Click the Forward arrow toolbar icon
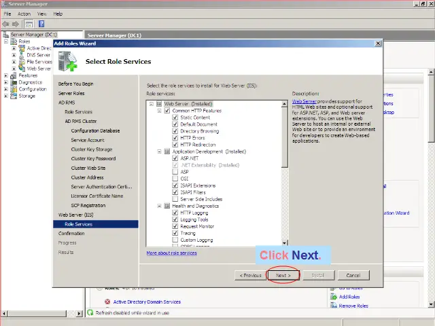The height and width of the screenshot is (326, 435). 16,24
